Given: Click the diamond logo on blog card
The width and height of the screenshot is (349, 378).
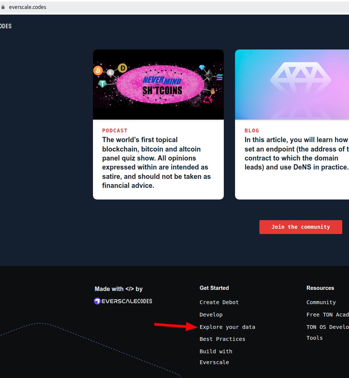Looking at the screenshot, I should [x=301, y=85].
